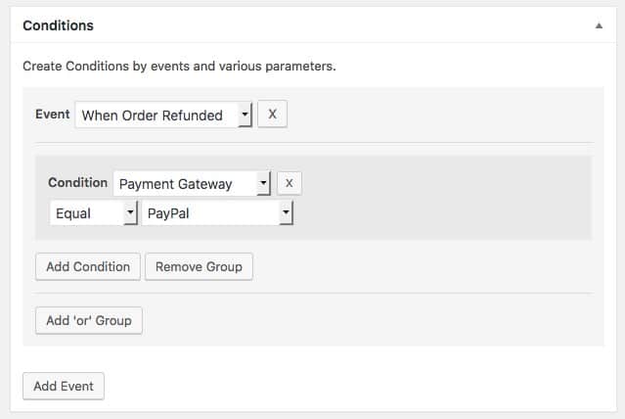Click the Add Event button
The height and width of the screenshot is (419, 625).
64,386
